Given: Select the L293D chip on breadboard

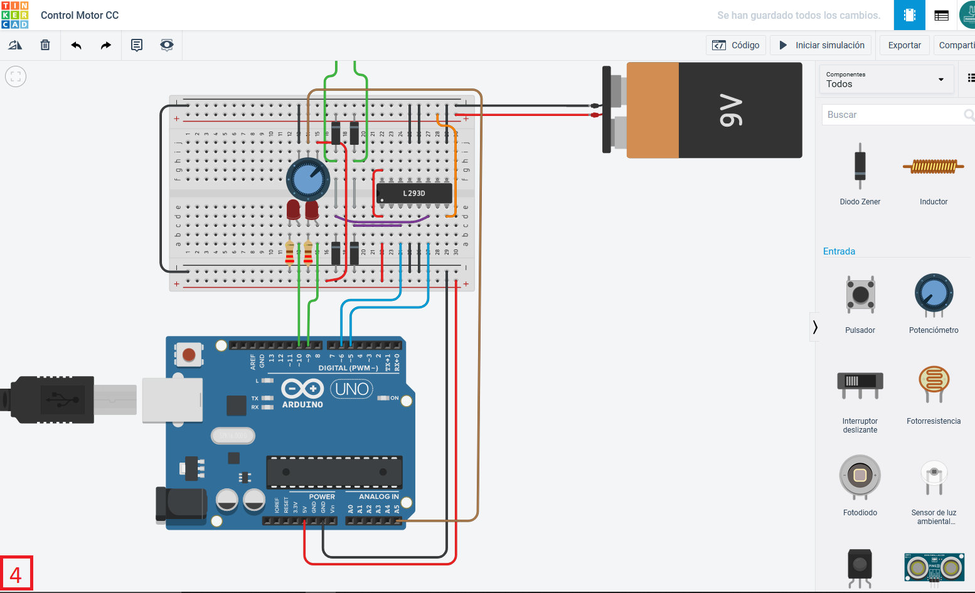Looking at the screenshot, I should point(414,193).
